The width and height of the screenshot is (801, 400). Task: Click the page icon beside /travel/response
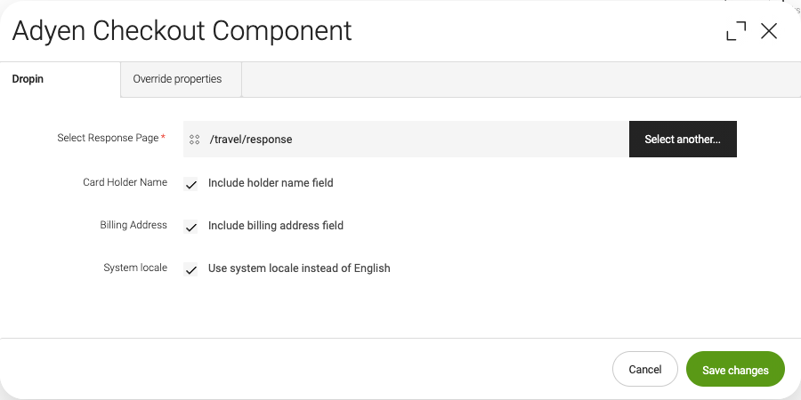[x=194, y=140]
